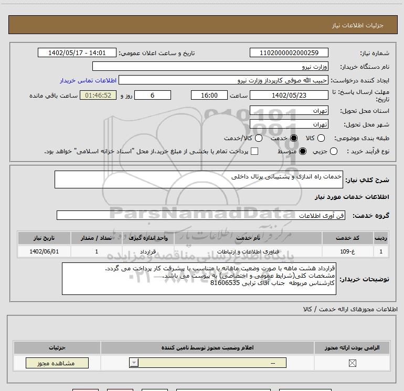Click the ردیف column header
Image resolution: width=404 pixels, height=391 pixels.
381,238
